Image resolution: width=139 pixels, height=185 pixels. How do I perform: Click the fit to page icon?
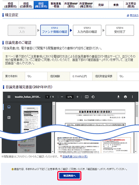click(x=87, y=97)
